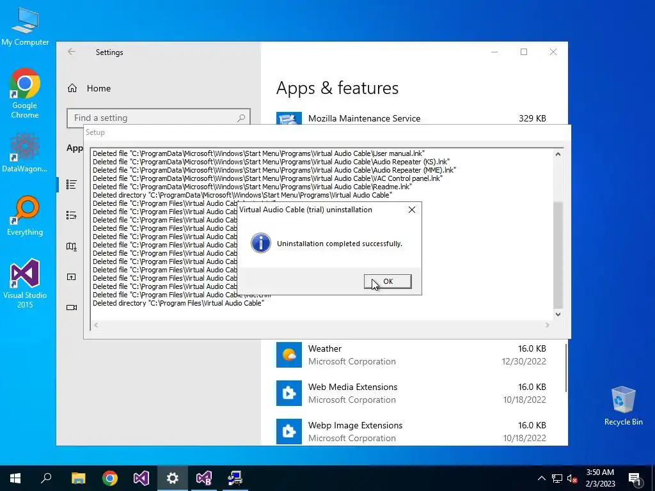Open the Recycle Bin

(x=623, y=405)
